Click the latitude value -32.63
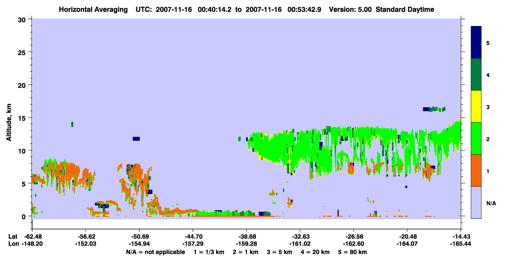Image resolution: width=512 pixels, height=263 pixels. (x=300, y=237)
